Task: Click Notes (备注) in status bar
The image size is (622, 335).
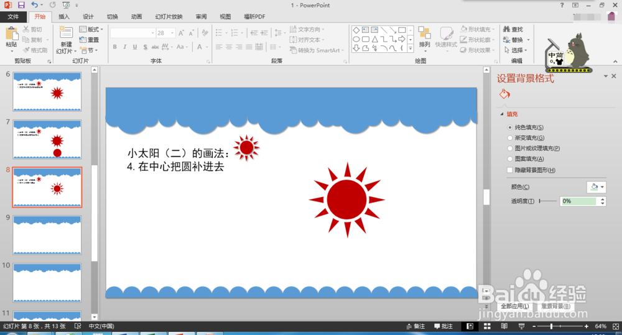Action: click(x=415, y=326)
